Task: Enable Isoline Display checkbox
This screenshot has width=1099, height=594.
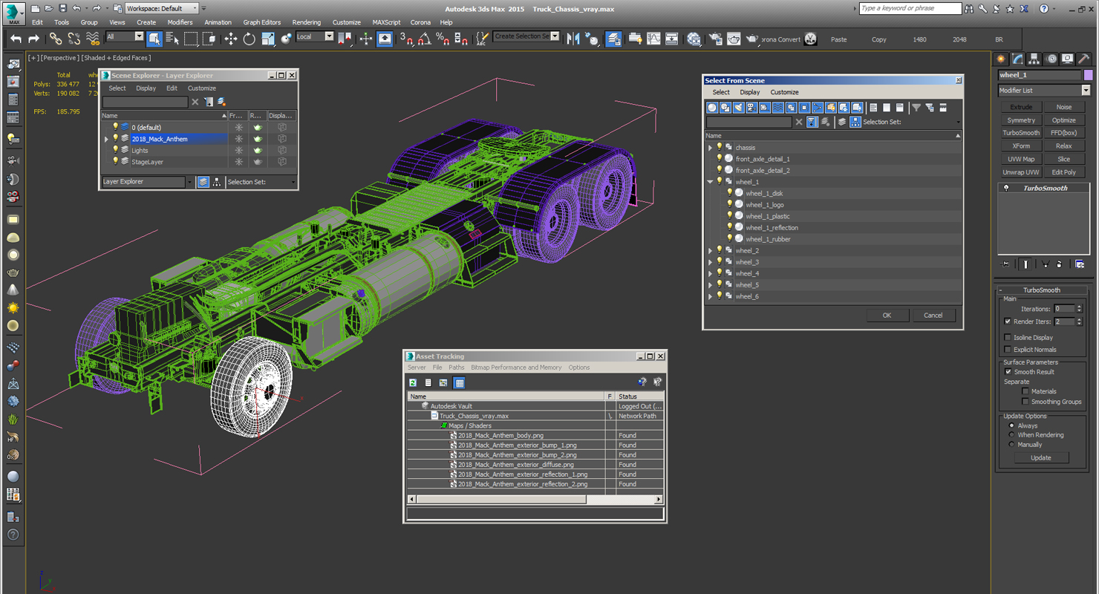Action: (1008, 338)
